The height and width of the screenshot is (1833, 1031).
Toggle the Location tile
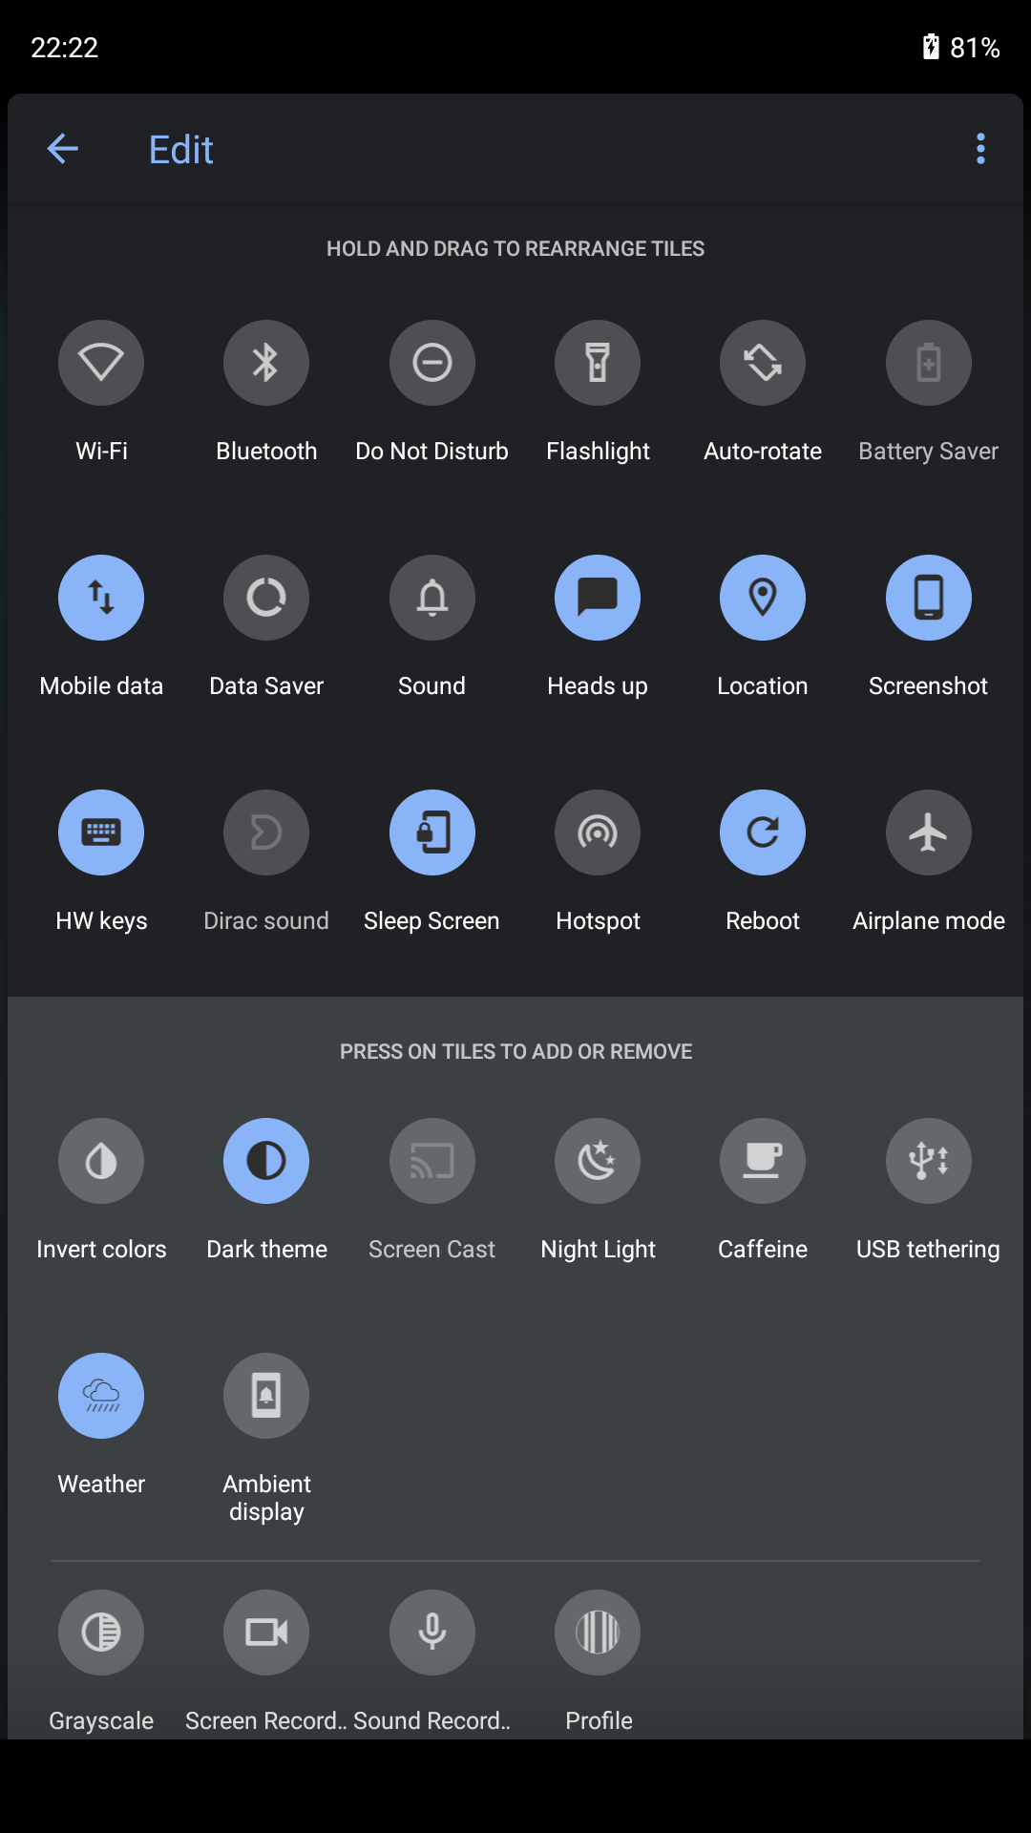coord(763,598)
